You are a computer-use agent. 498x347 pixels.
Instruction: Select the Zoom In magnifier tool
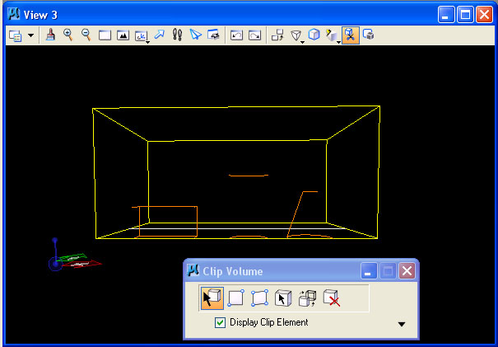click(68, 35)
